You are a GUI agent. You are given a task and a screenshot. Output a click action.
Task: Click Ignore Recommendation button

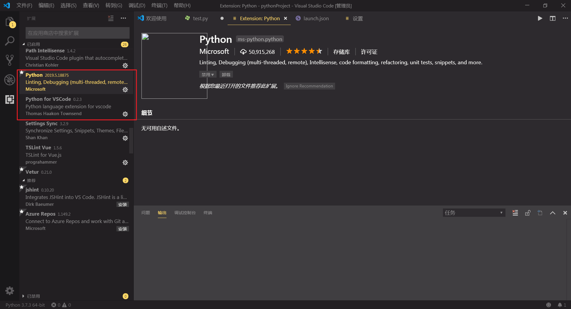coord(309,86)
